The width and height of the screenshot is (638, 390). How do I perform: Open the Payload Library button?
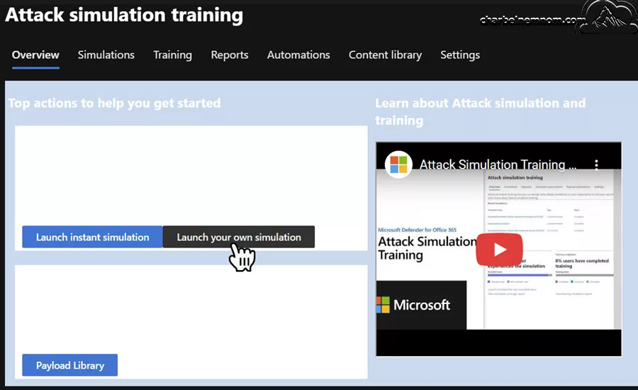coord(70,365)
